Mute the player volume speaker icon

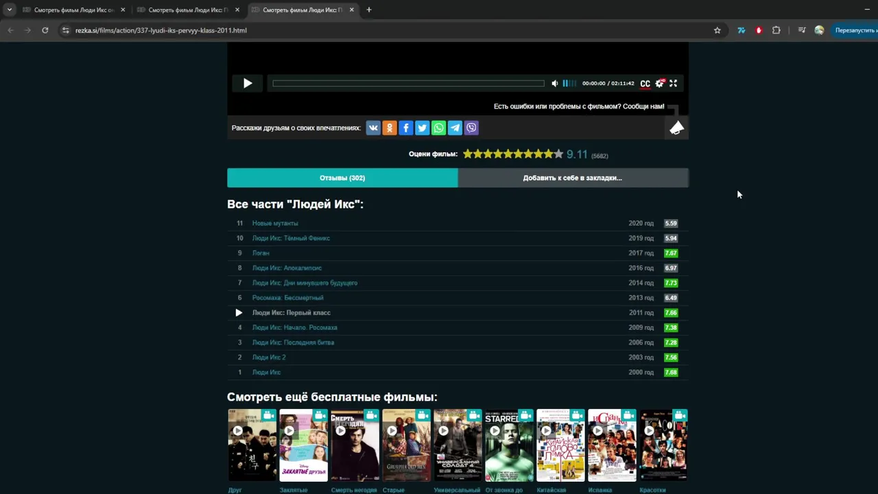(555, 83)
